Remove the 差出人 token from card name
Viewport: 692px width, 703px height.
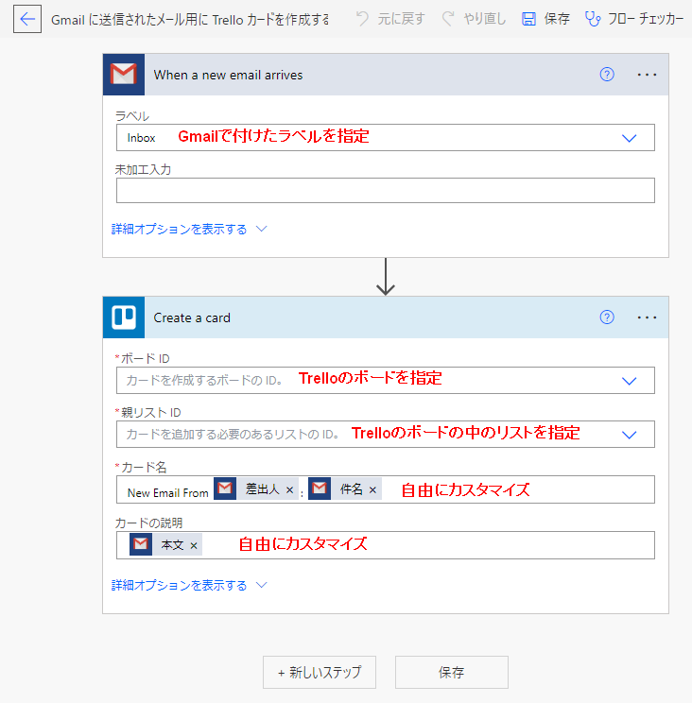[289, 490]
